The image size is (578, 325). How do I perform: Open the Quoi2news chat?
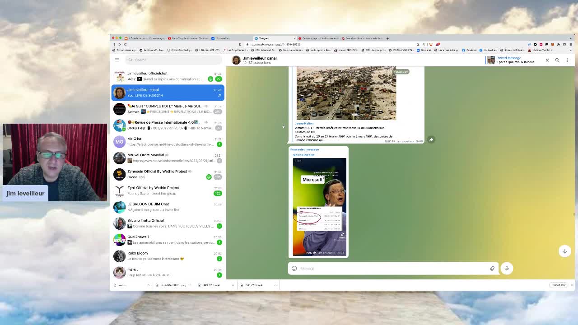(168, 239)
